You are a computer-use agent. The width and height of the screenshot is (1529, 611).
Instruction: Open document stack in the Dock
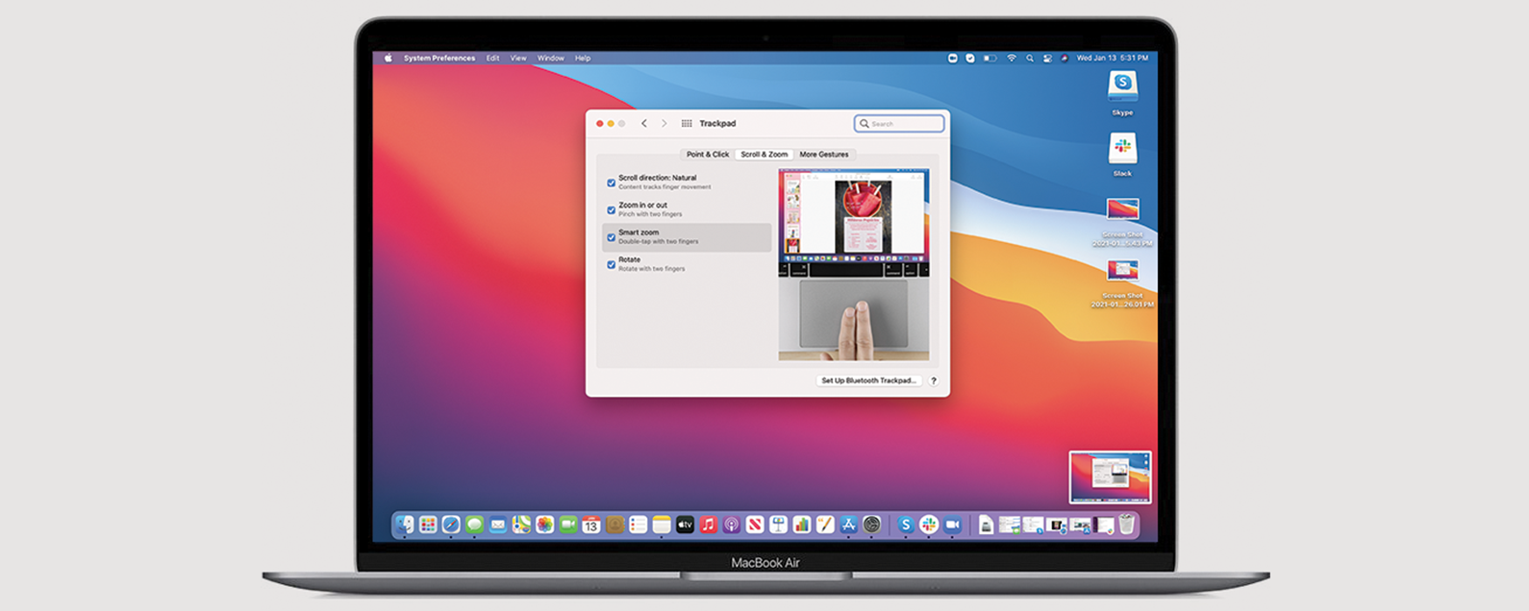click(986, 525)
